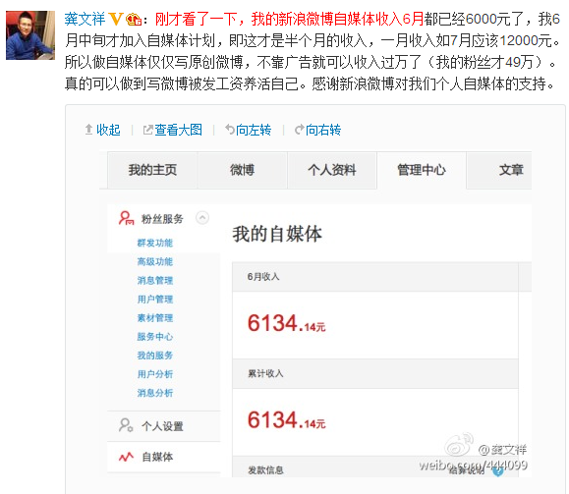The image size is (569, 494).
Task: Click the 粉丝服务 section header text
Action: pos(162,219)
